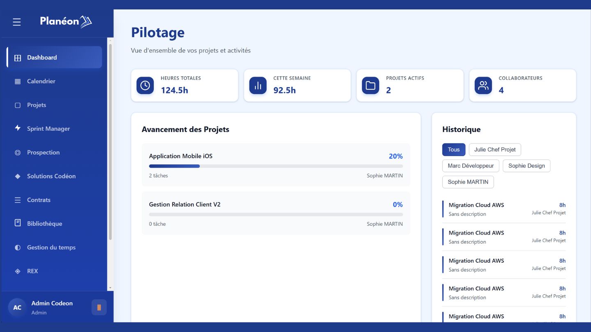Open Projets from the sidebar
Image resolution: width=591 pixels, height=332 pixels.
click(x=54, y=105)
